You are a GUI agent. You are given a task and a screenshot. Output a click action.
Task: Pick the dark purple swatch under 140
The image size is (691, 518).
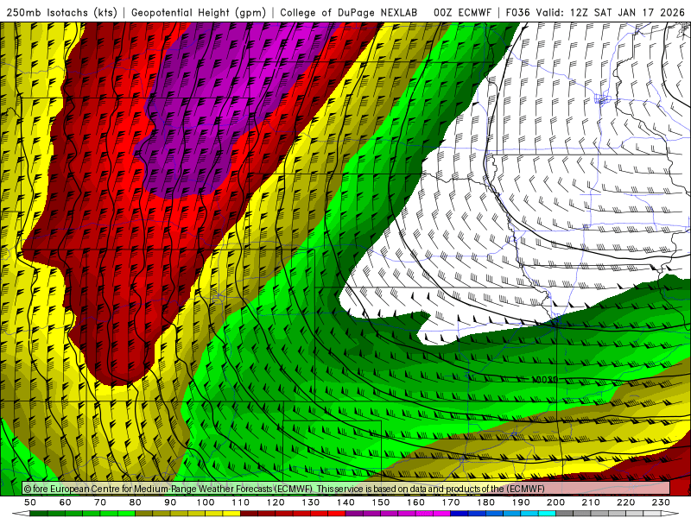tap(354, 514)
